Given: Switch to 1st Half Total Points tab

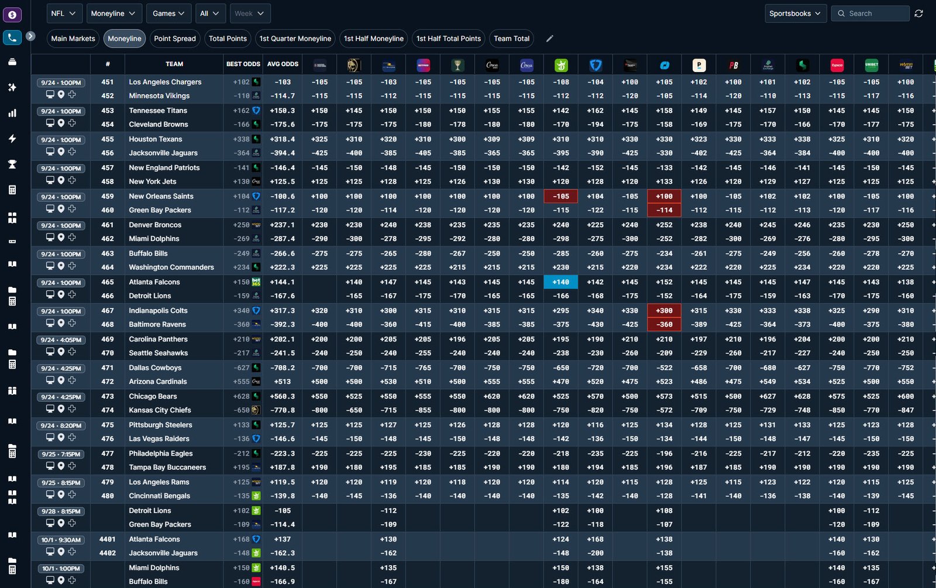Looking at the screenshot, I should click(449, 39).
